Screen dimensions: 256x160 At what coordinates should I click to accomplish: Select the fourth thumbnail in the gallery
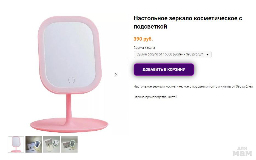pyautogui.click(x=69, y=144)
